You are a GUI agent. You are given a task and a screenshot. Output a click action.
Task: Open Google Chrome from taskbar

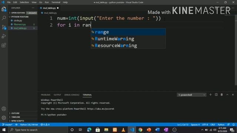140,130
